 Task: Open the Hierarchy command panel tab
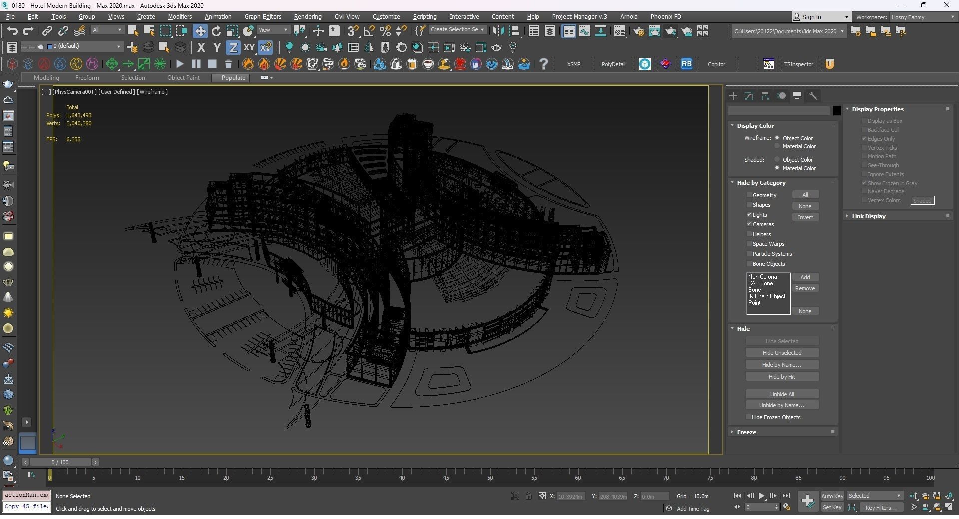click(765, 95)
